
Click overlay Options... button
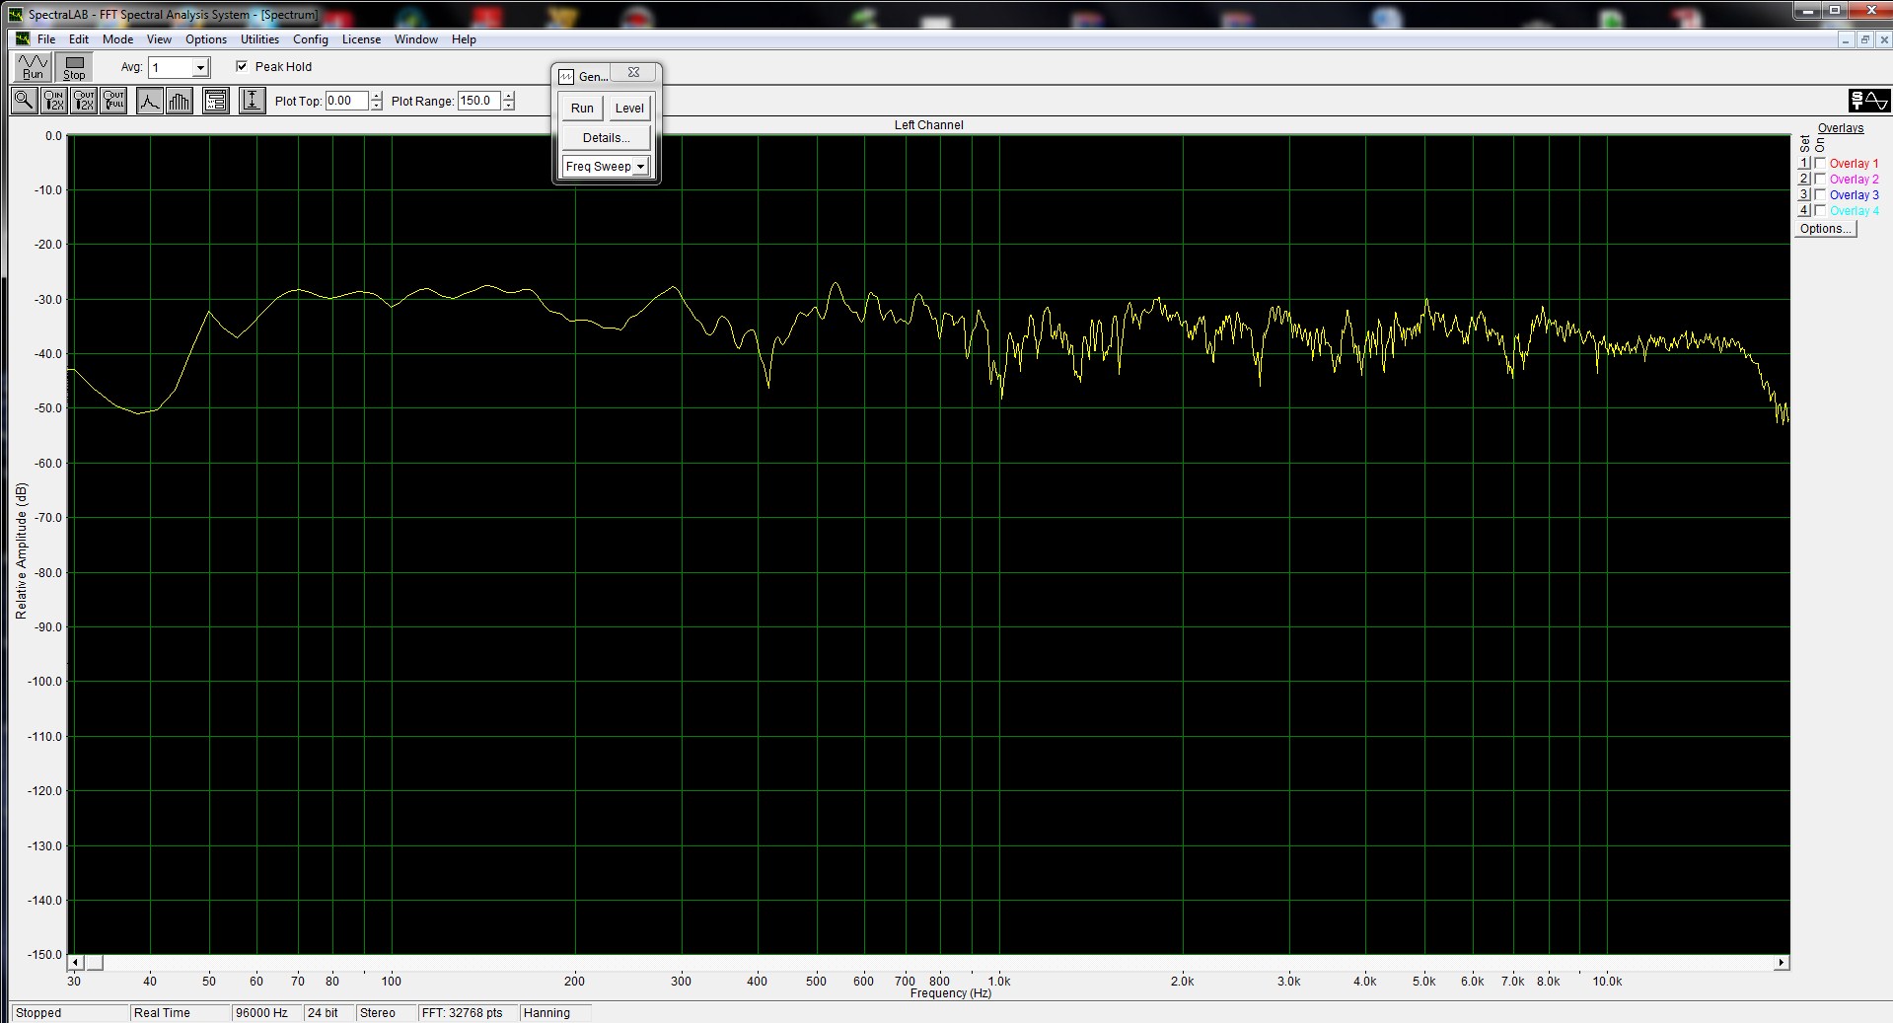[1825, 229]
